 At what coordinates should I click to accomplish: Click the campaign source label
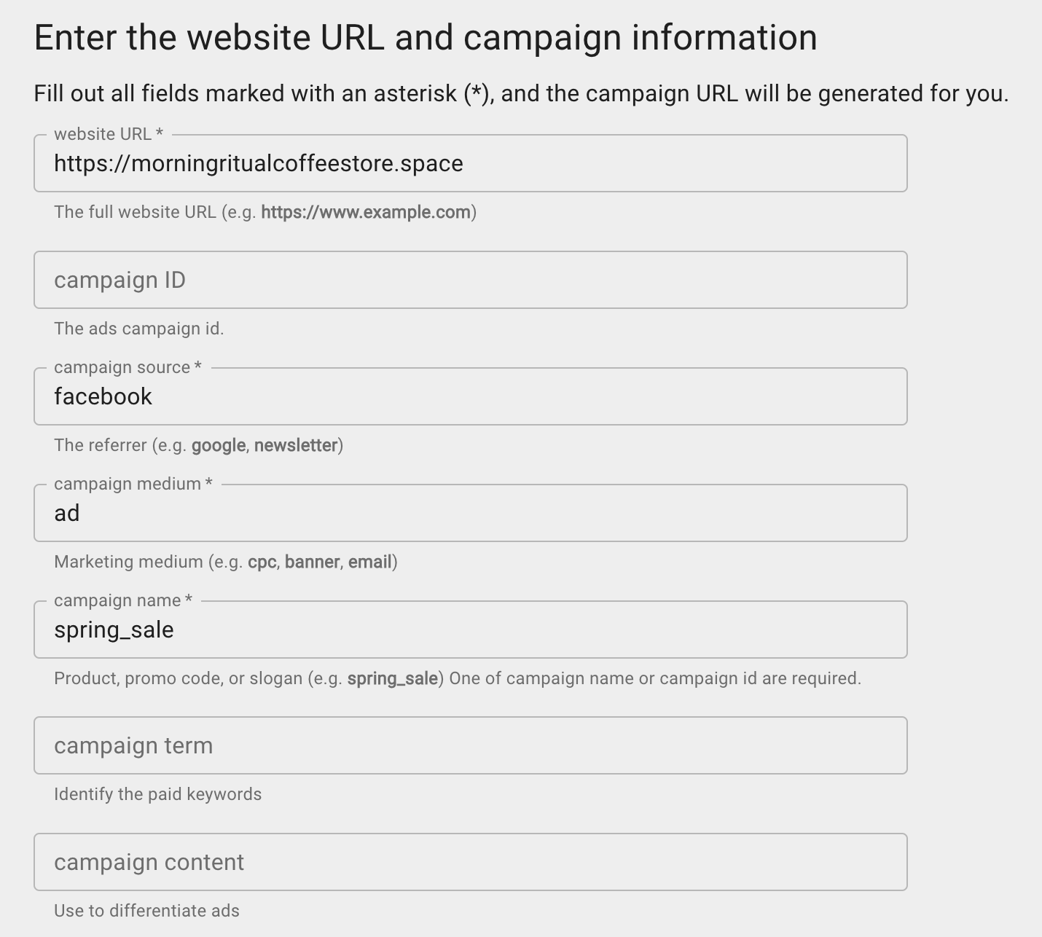(126, 367)
